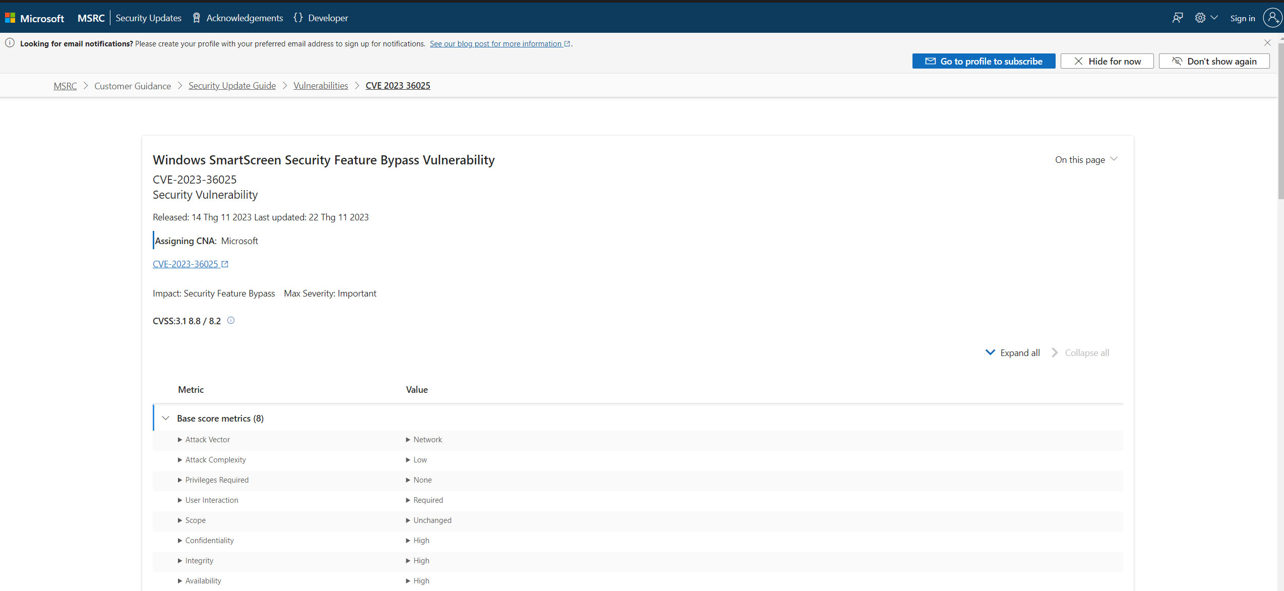
Task: Open the MSRC home link in header
Action: click(91, 18)
